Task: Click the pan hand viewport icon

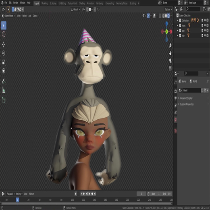Action: coord(170,53)
